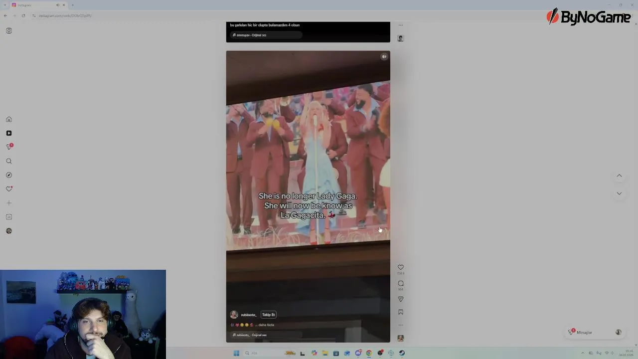638x359 pixels.
Task: Open Steam from taskbar
Action: pos(402,353)
